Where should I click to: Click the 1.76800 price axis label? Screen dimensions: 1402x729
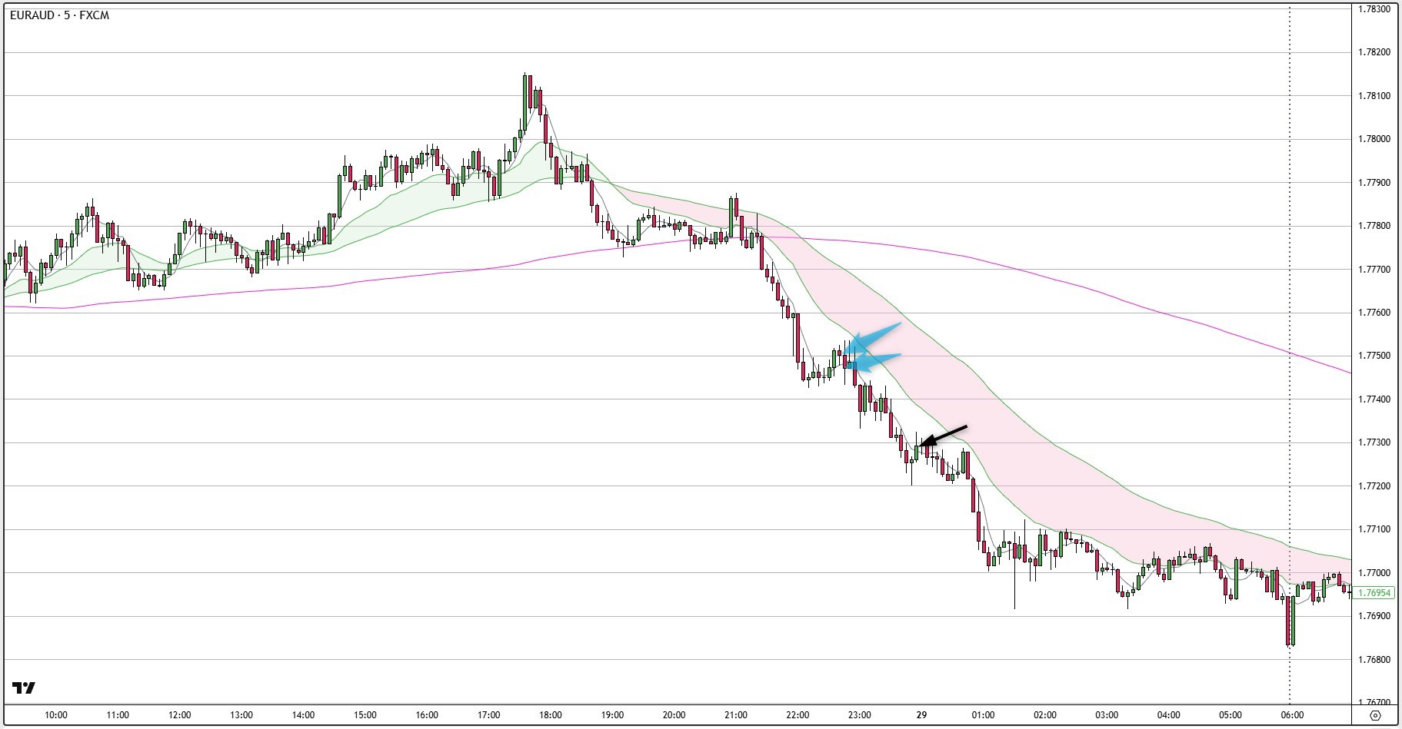tap(1374, 659)
